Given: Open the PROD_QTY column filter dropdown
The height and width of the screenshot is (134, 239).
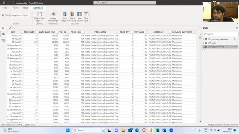Looking at the screenshot, I should pos(132,32).
